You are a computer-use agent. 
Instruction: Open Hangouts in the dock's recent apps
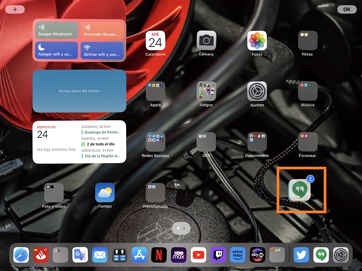pyautogui.click(x=321, y=255)
